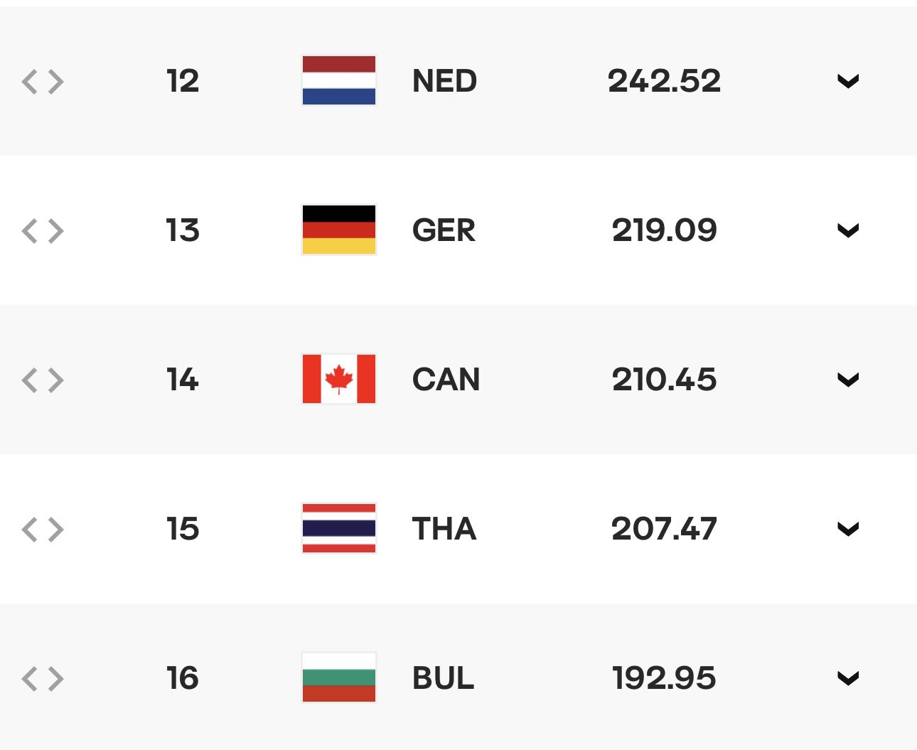The image size is (917, 750).
Task: Select the NED team name
Action: pyautogui.click(x=445, y=81)
